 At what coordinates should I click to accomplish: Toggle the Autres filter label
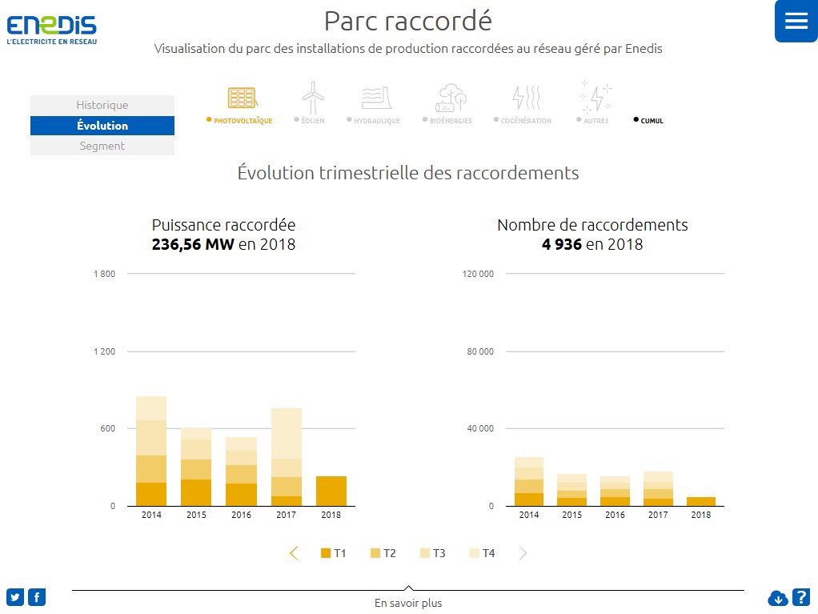tap(592, 121)
